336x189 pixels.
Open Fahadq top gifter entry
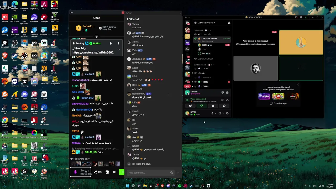tap(86, 28)
